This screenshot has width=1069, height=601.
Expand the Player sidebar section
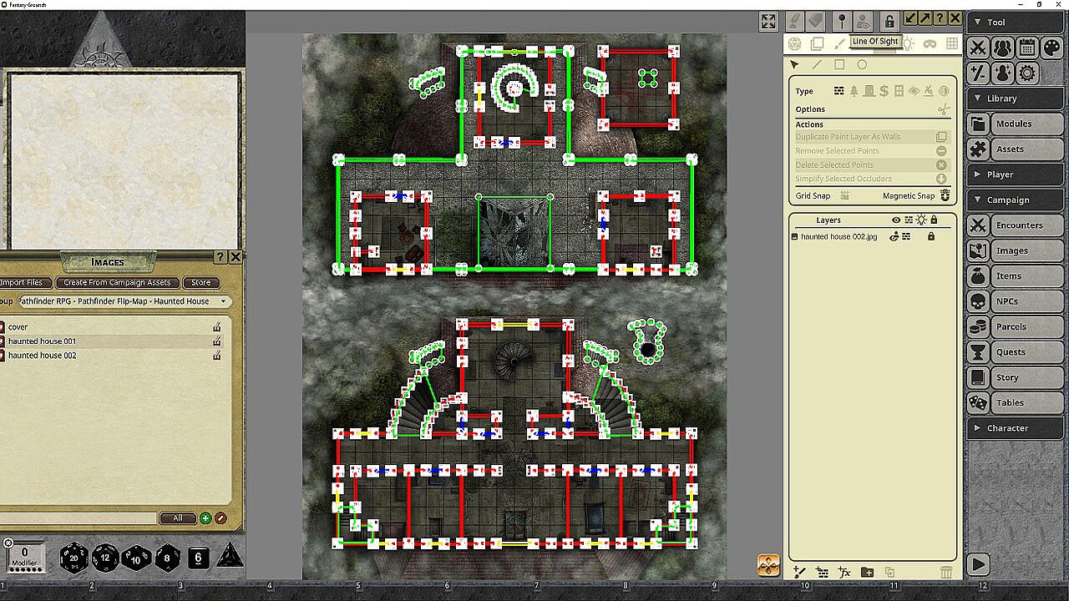pyautogui.click(x=1017, y=174)
